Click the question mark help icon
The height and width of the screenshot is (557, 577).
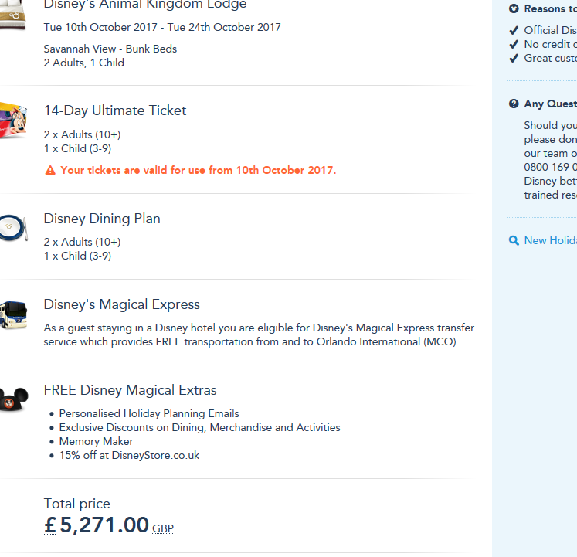pyautogui.click(x=514, y=104)
